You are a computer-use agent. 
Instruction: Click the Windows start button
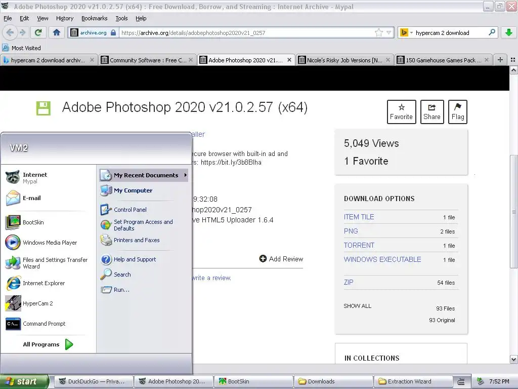click(x=24, y=381)
